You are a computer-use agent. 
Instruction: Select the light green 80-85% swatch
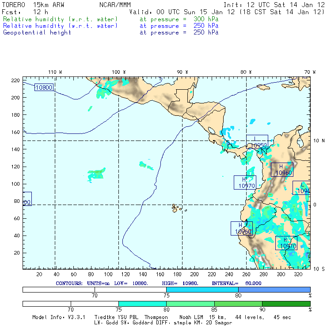[190, 304]
